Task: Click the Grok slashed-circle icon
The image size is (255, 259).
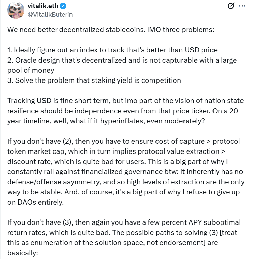Action: tap(231, 6)
